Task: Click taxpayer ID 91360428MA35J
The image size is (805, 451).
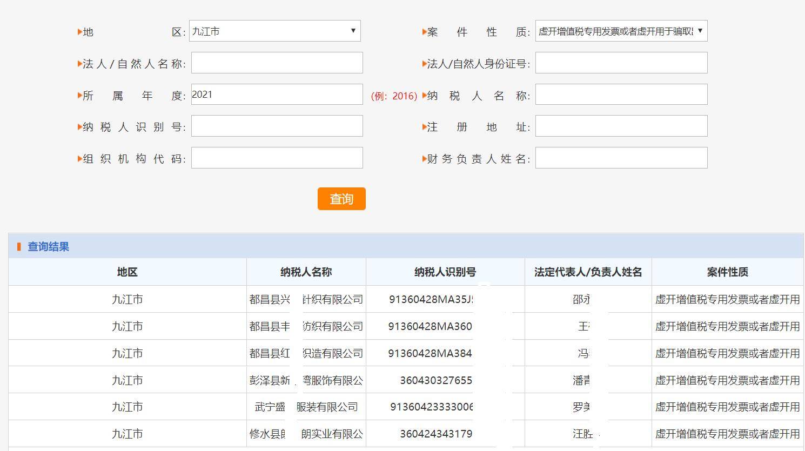Action: click(431, 299)
